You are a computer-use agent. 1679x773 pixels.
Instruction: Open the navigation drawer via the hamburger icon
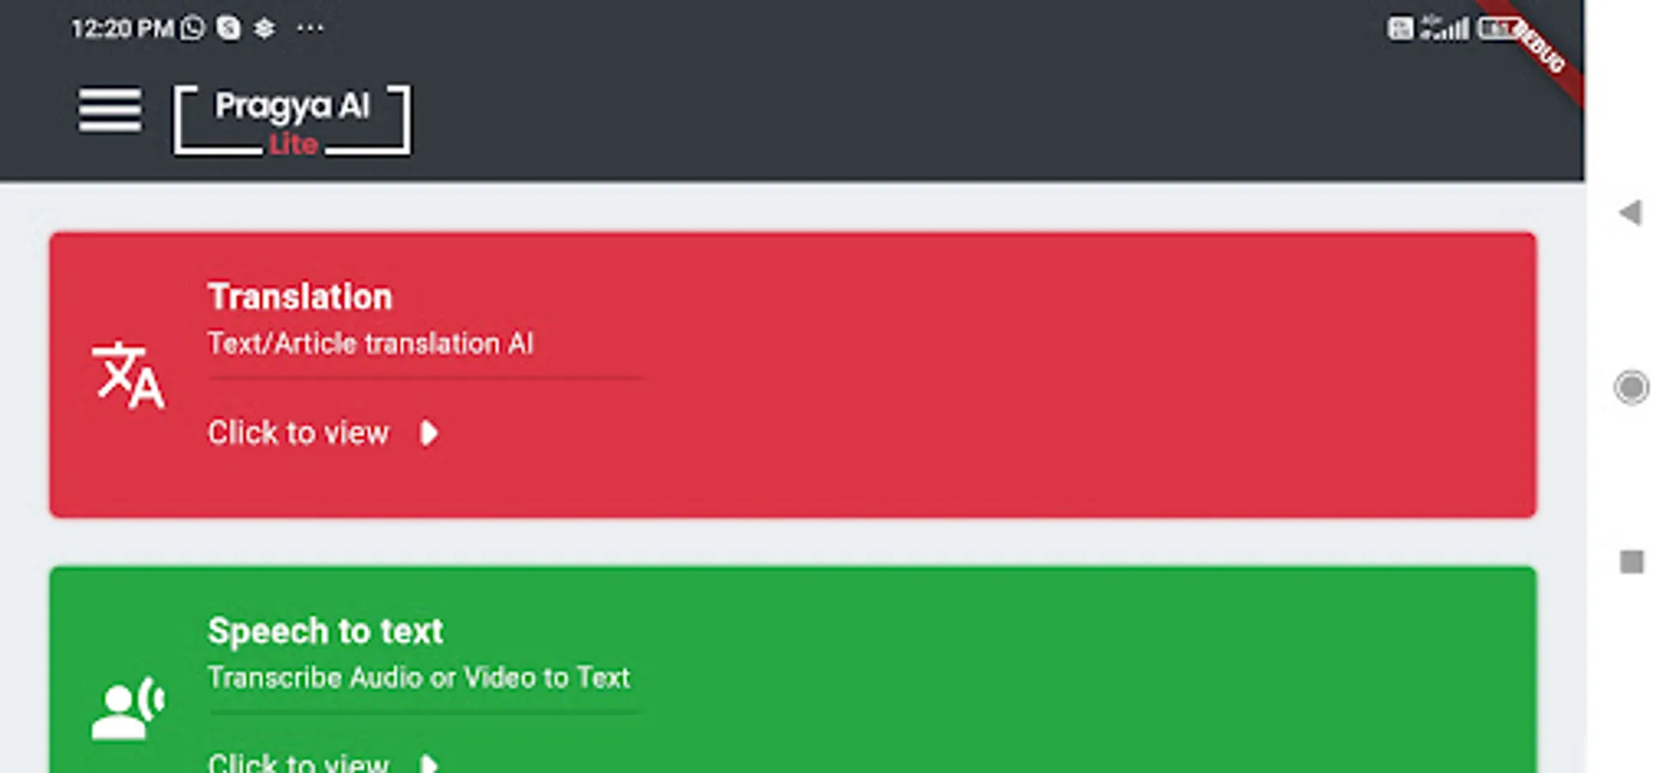pyautogui.click(x=109, y=110)
